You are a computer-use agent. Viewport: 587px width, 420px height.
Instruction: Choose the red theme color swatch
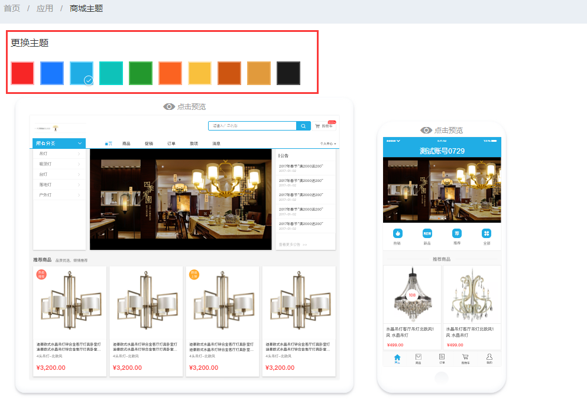pos(22,73)
